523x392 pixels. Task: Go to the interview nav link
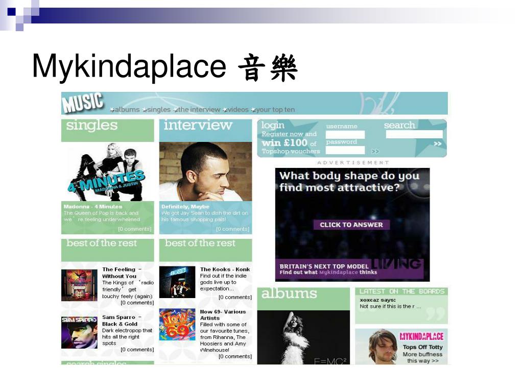[x=199, y=110]
